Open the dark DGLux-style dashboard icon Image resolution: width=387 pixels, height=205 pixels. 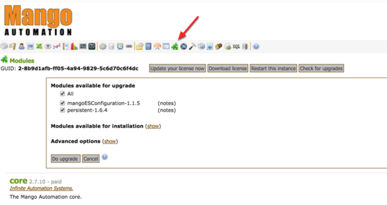[x=92, y=46]
